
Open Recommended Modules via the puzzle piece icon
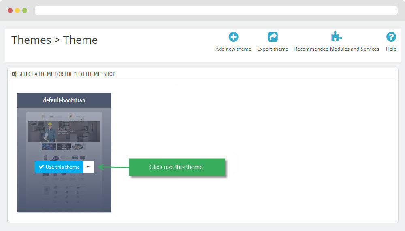pos(336,37)
